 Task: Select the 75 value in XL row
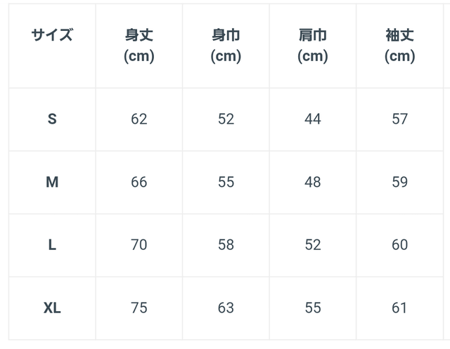[x=139, y=308]
